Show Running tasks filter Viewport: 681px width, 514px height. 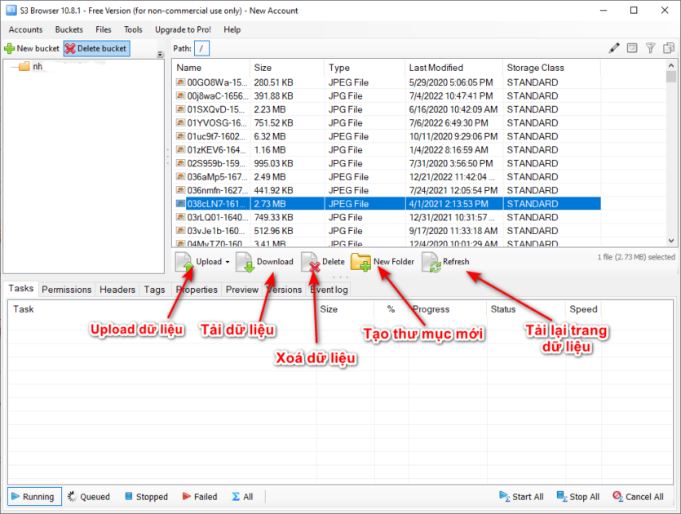click(x=34, y=497)
